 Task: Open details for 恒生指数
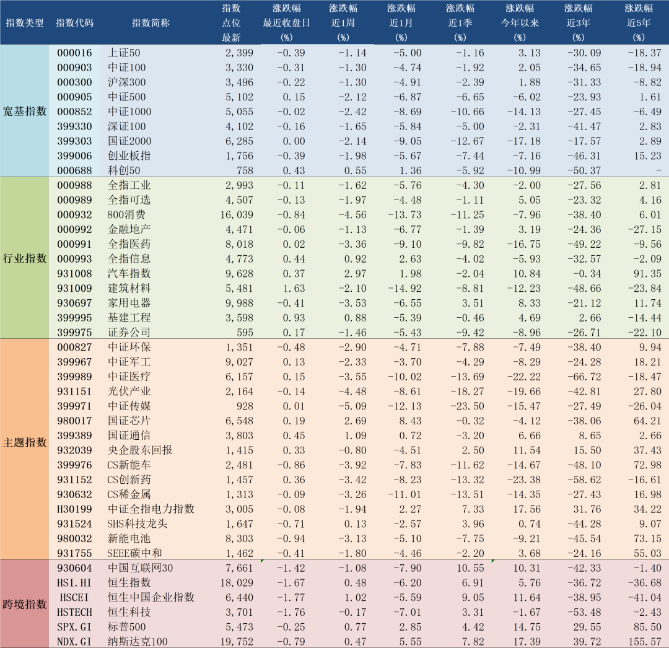click(130, 582)
